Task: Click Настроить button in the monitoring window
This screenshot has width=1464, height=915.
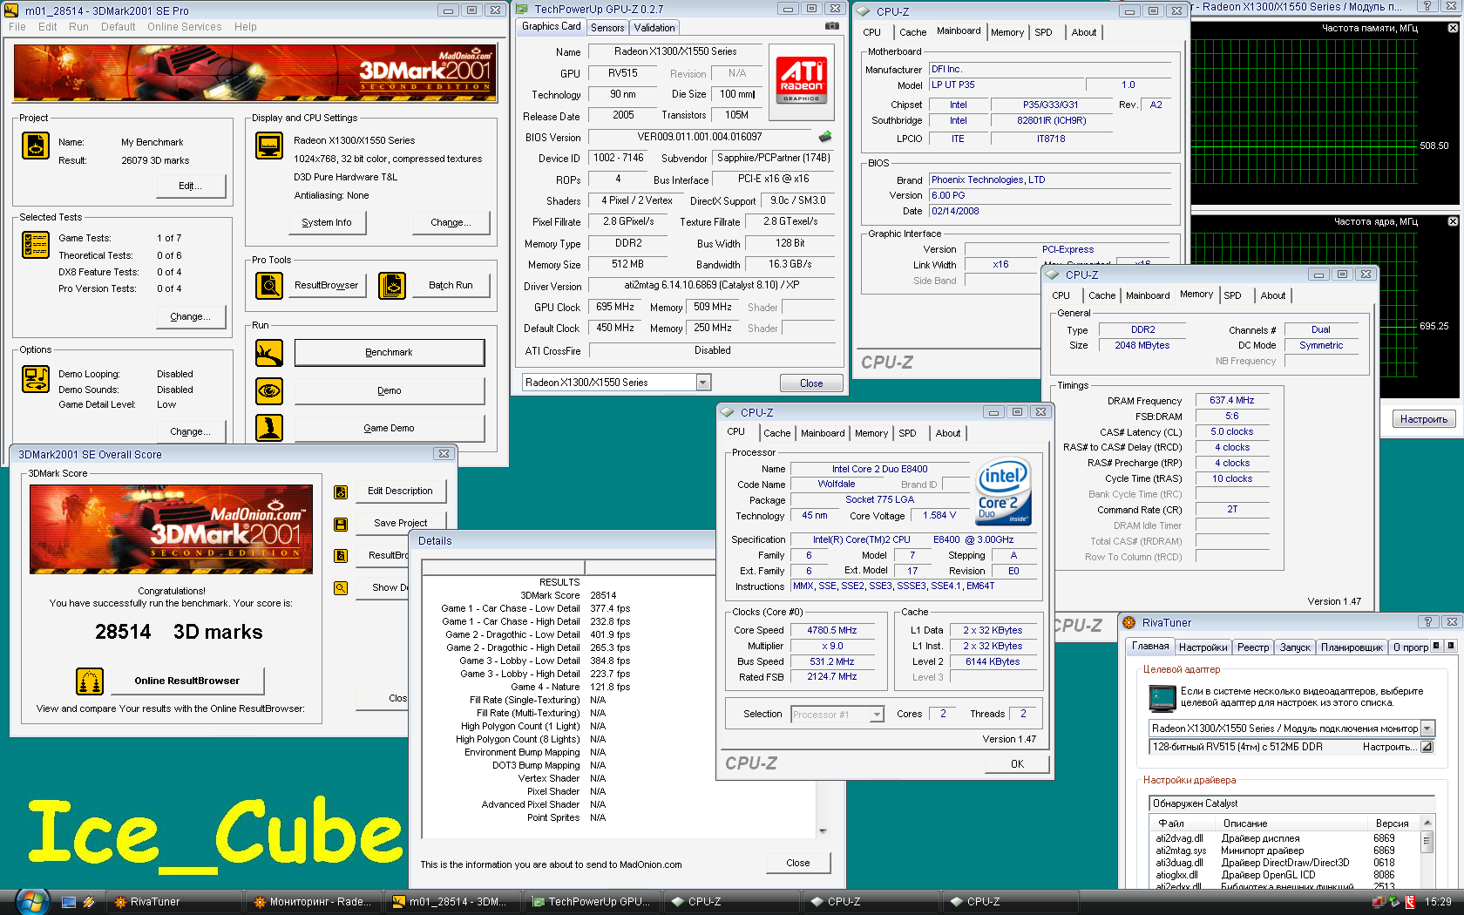Action: tap(1423, 419)
